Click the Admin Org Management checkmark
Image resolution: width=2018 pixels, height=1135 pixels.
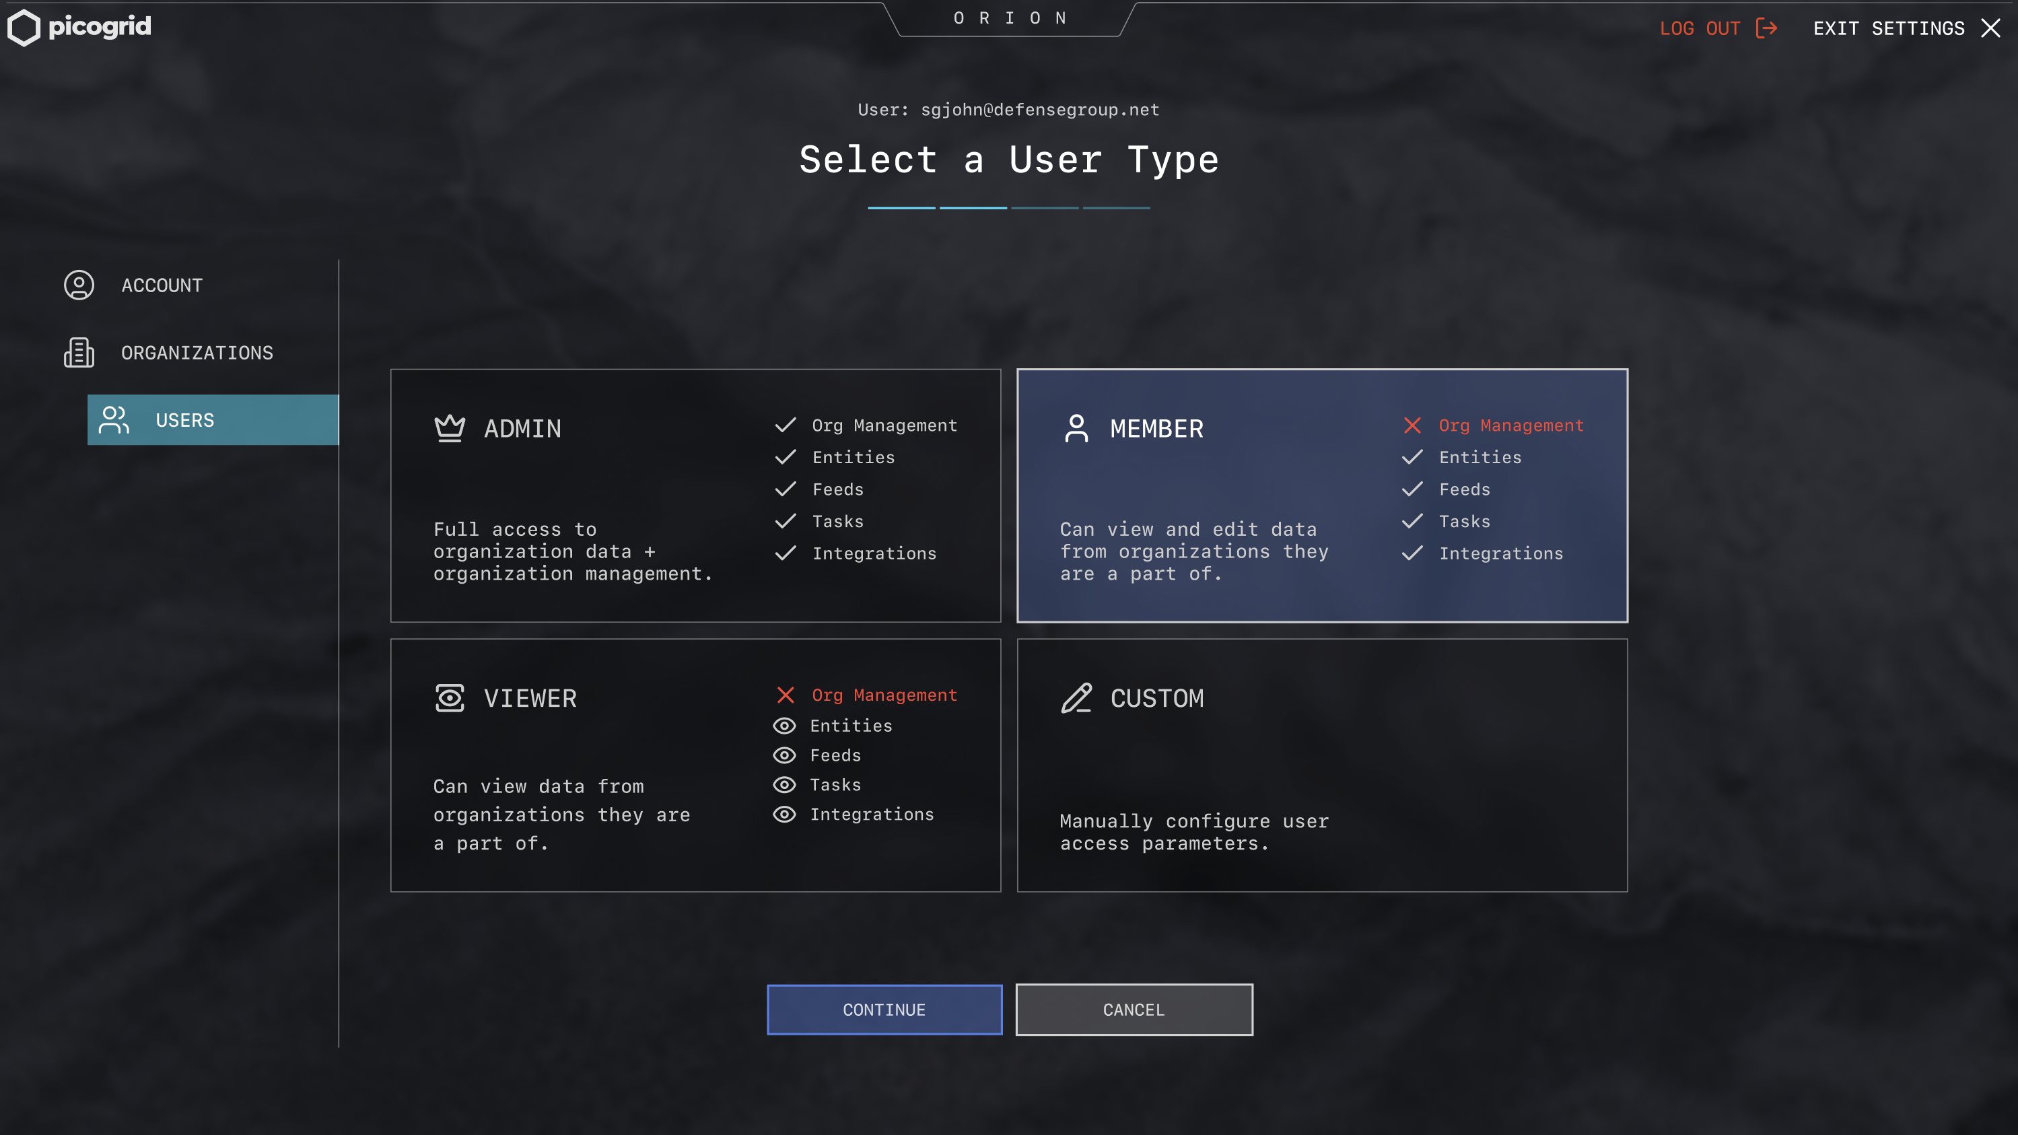785,425
